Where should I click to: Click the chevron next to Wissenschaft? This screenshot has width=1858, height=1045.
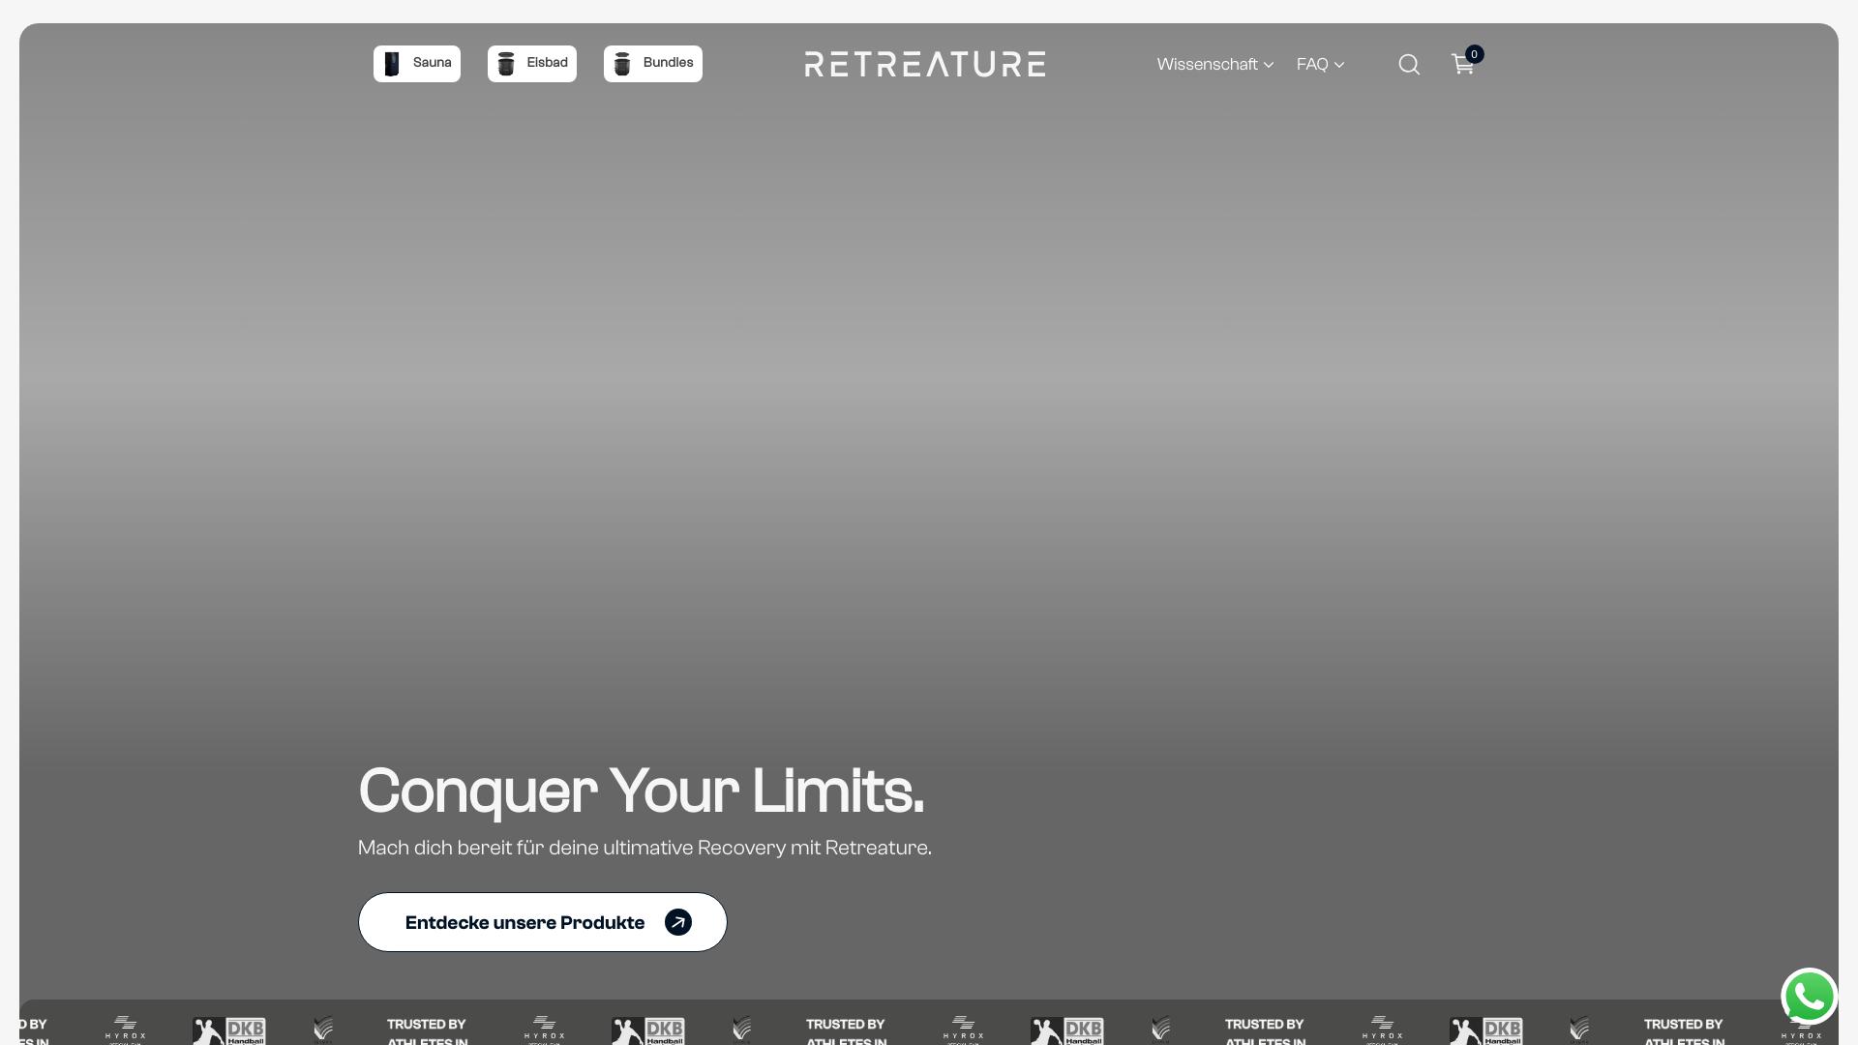click(1269, 66)
